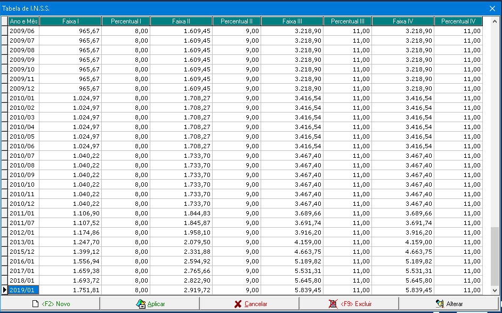The width and height of the screenshot is (502, 313).
Task: Click Faixa II value 2.822,90
Action: (x=181, y=280)
